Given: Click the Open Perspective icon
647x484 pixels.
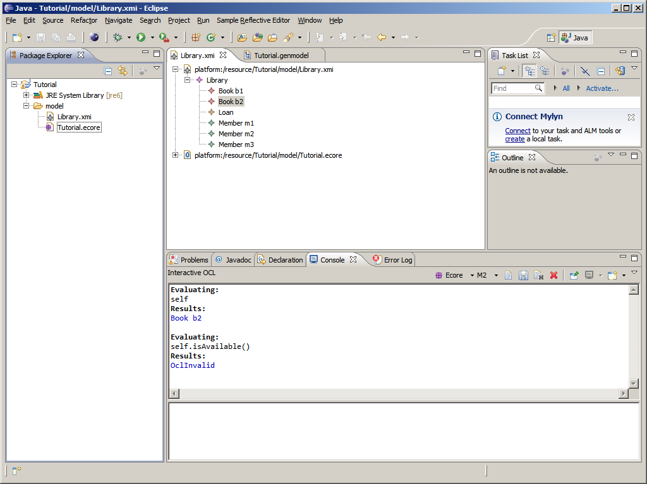Looking at the screenshot, I should coord(551,37).
